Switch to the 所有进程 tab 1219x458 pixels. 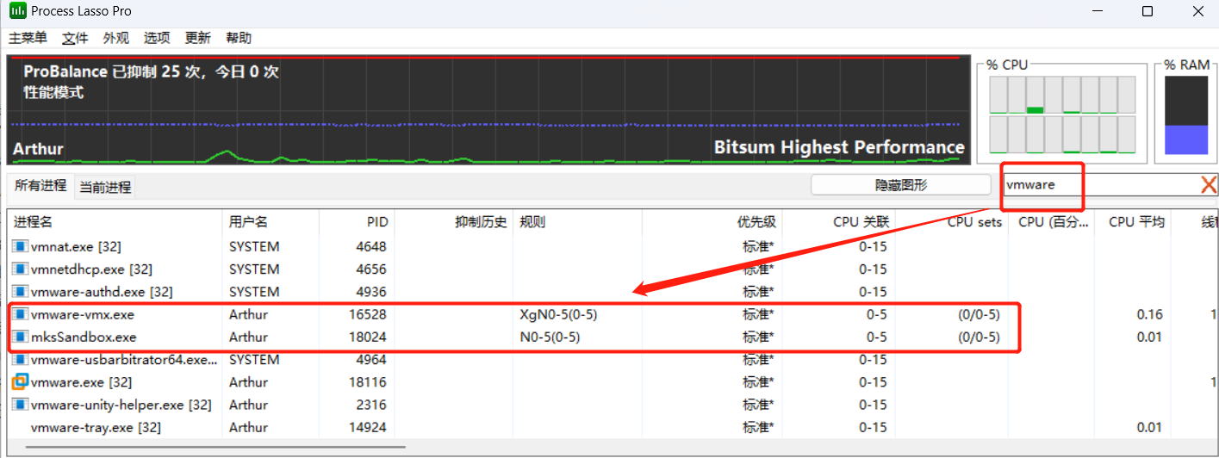(x=40, y=185)
